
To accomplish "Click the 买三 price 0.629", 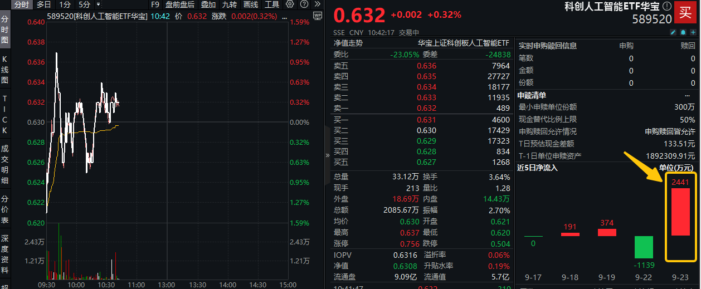I will click(427, 141).
